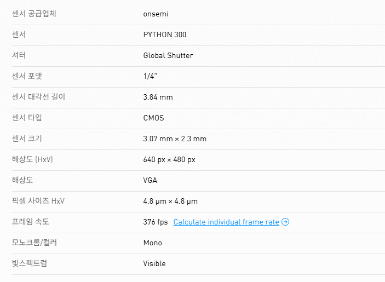This screenshot has height=282, width=385.
Task: Click the 3.84 mm diagonal value
Action: (x=158, y=97)
